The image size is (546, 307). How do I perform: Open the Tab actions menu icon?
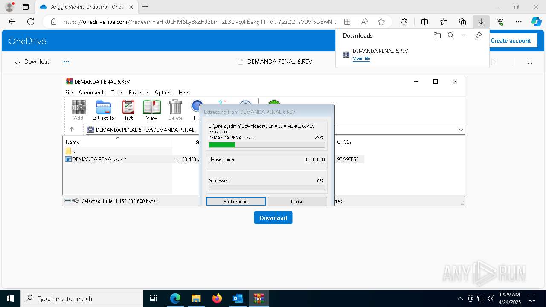26,7
